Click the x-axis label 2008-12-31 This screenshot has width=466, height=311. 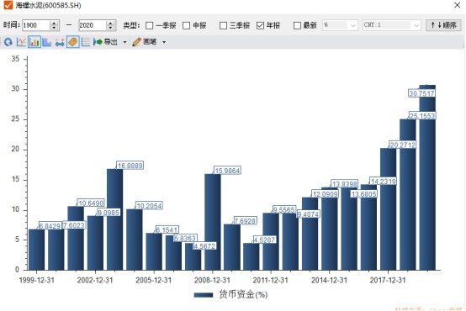click(212, 280)
